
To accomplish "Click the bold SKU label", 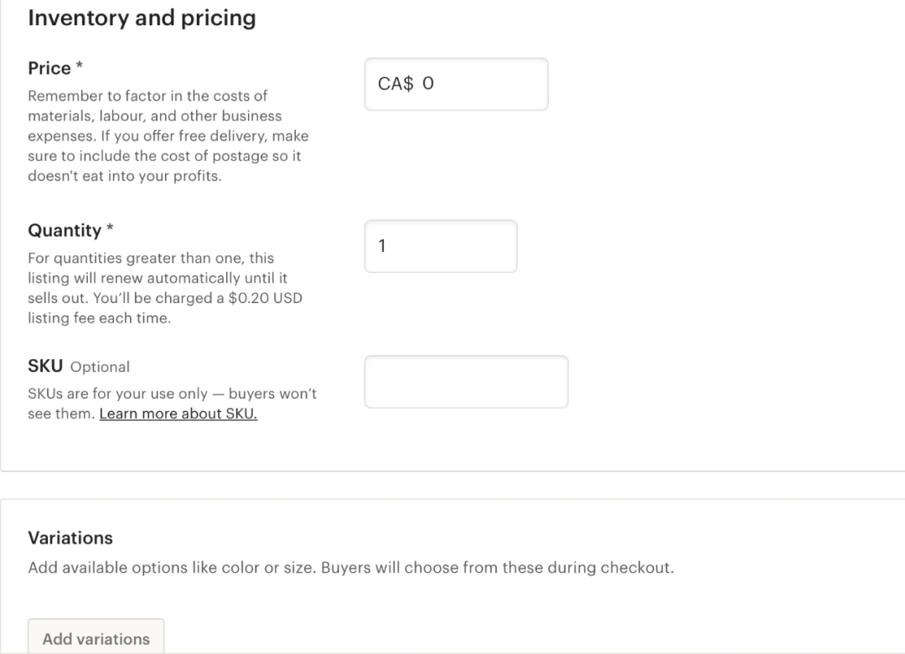I will tap(45, 366).
